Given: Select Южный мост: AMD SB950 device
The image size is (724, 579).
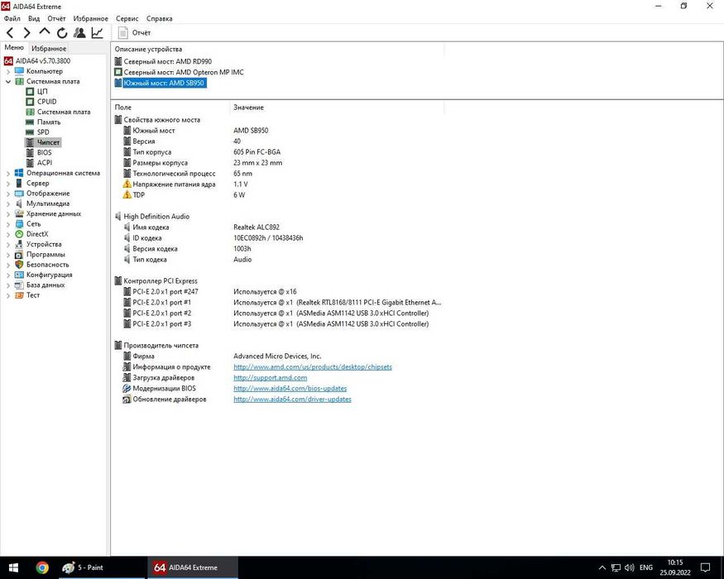Looking at the screenshot, I should point(164,83).
